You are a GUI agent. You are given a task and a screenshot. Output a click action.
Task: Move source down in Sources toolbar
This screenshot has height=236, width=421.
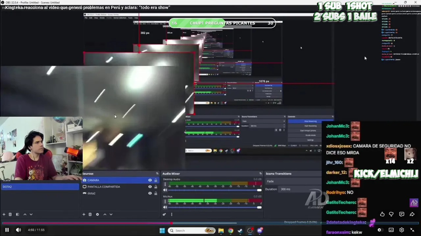coord(111,214)
